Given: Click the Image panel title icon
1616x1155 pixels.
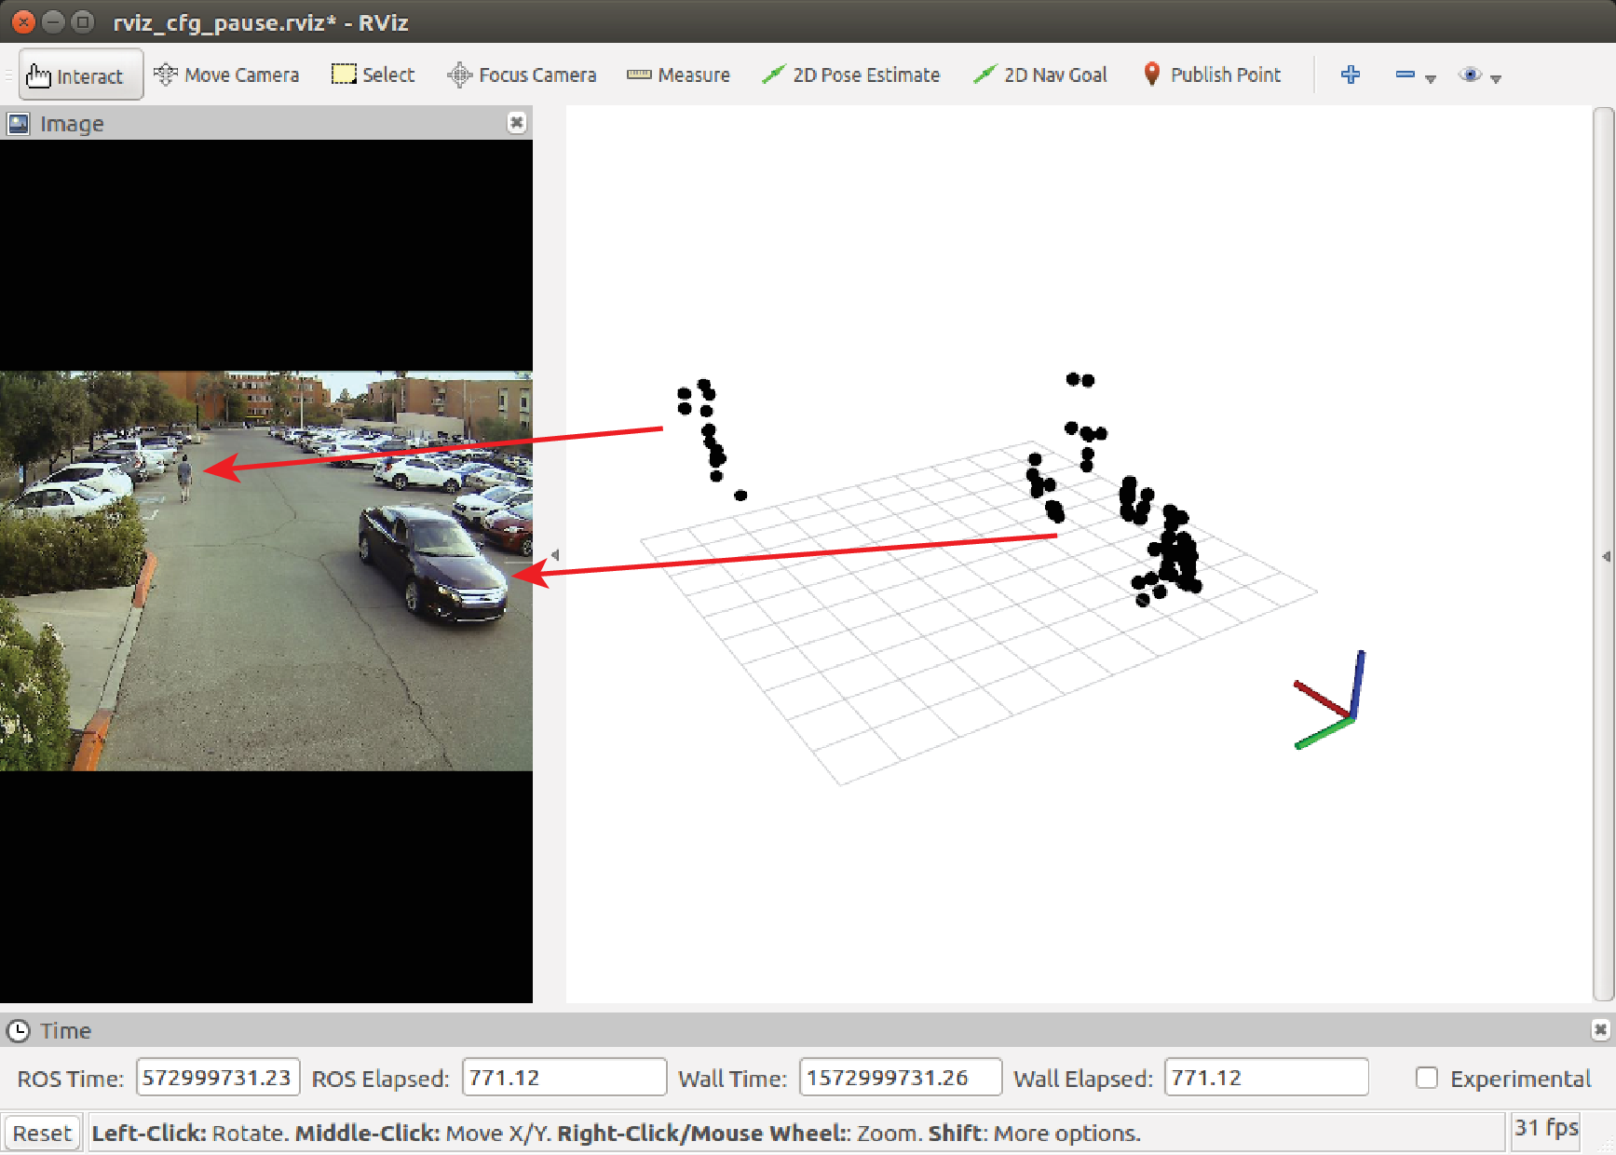Looking at the screenshot, I should 19,123.
